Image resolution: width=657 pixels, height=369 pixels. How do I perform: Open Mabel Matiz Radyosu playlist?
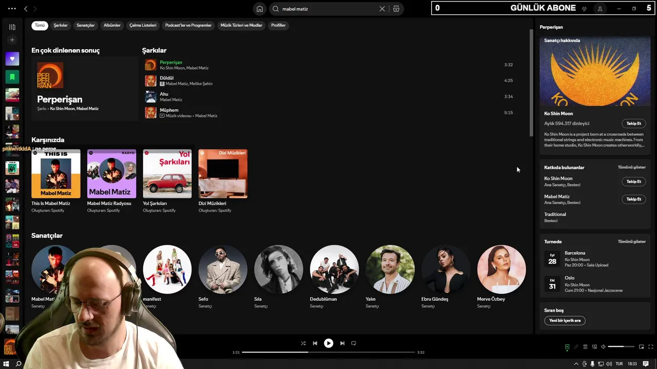point(111,181)
